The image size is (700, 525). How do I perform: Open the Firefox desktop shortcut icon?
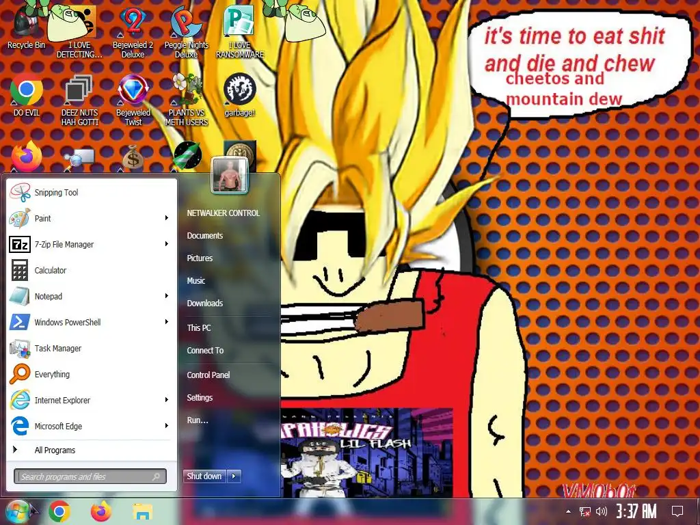pyautogui.click(x=27, y=157)
